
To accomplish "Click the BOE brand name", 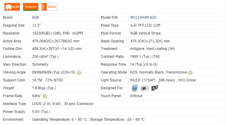I will coord(36,18).
